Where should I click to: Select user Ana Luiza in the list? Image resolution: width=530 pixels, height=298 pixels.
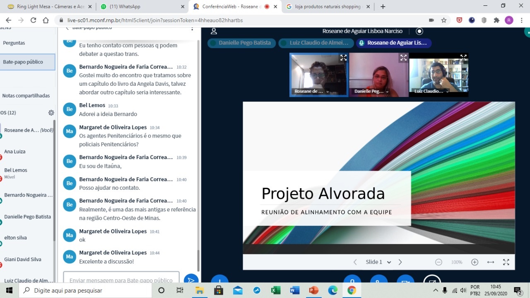[x=26, y=152]
